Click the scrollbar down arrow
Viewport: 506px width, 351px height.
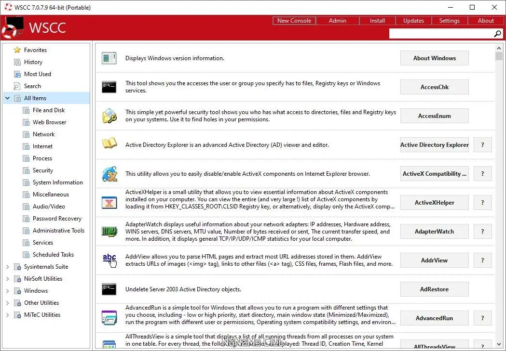pos(499,344)
